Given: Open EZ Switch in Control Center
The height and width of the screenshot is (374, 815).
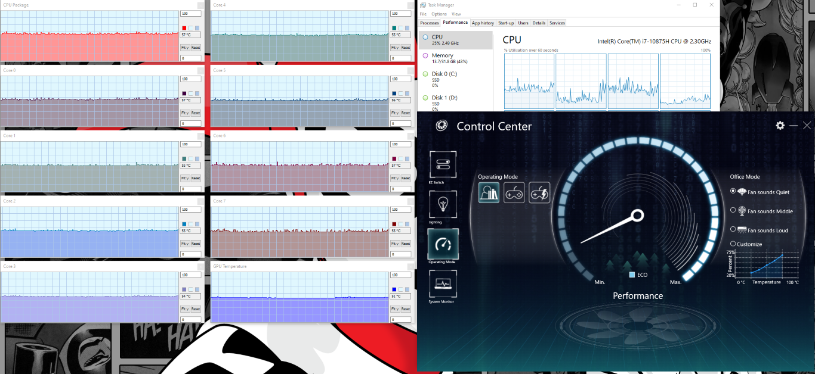Looking at the screenshot, I should pyautogui.click(x=443, y=164).
